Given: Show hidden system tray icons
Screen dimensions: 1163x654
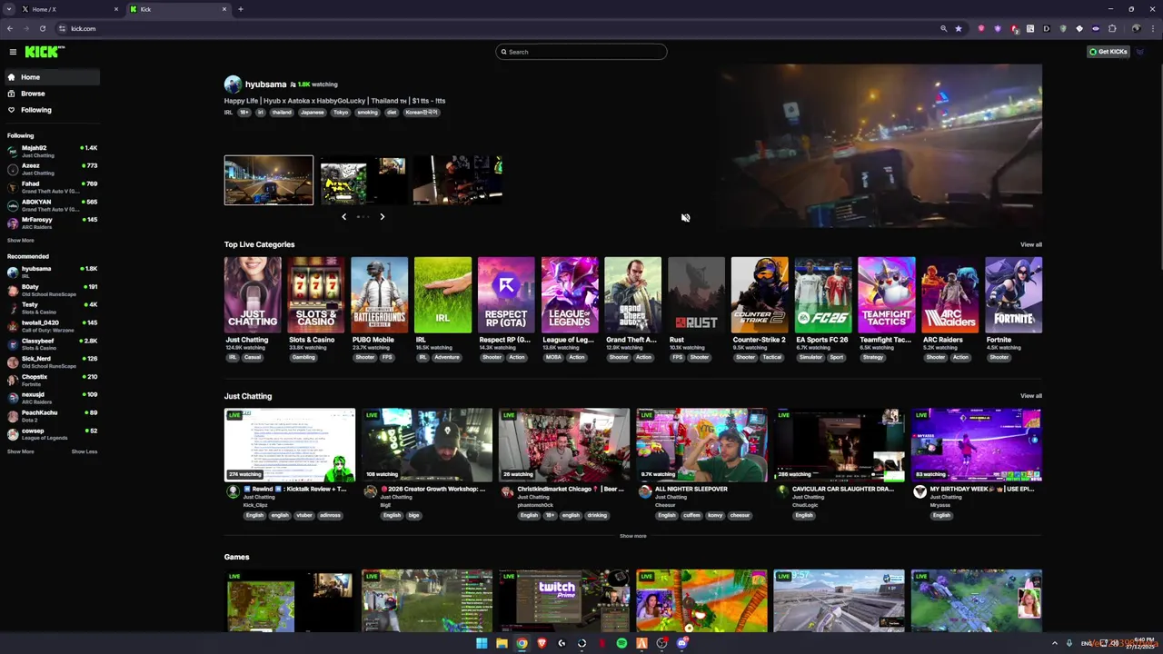Looking at the screenshot, I should coord(1057,643).
